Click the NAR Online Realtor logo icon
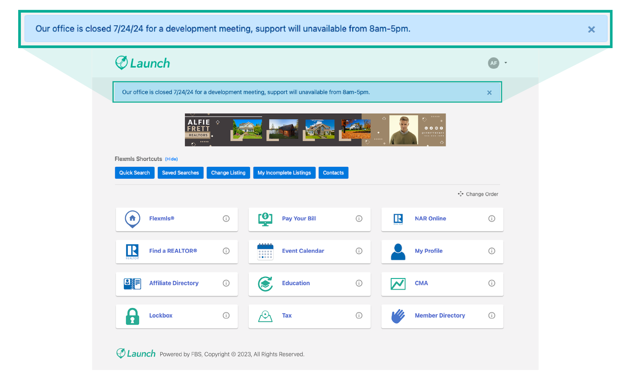This screenshot has height=381, width=631. coord(398,219)
